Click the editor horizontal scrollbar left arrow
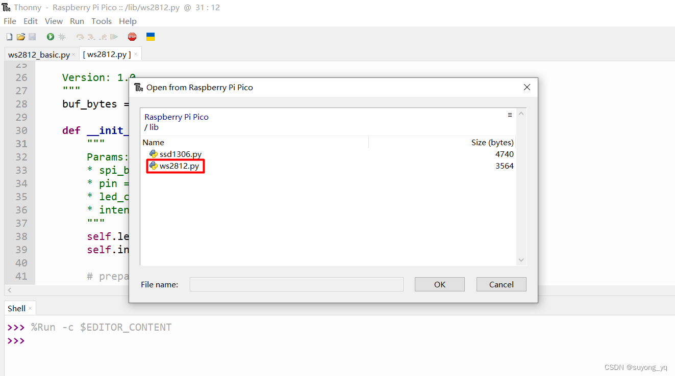Viewport: 675px width, 376px height. [8, 290]
